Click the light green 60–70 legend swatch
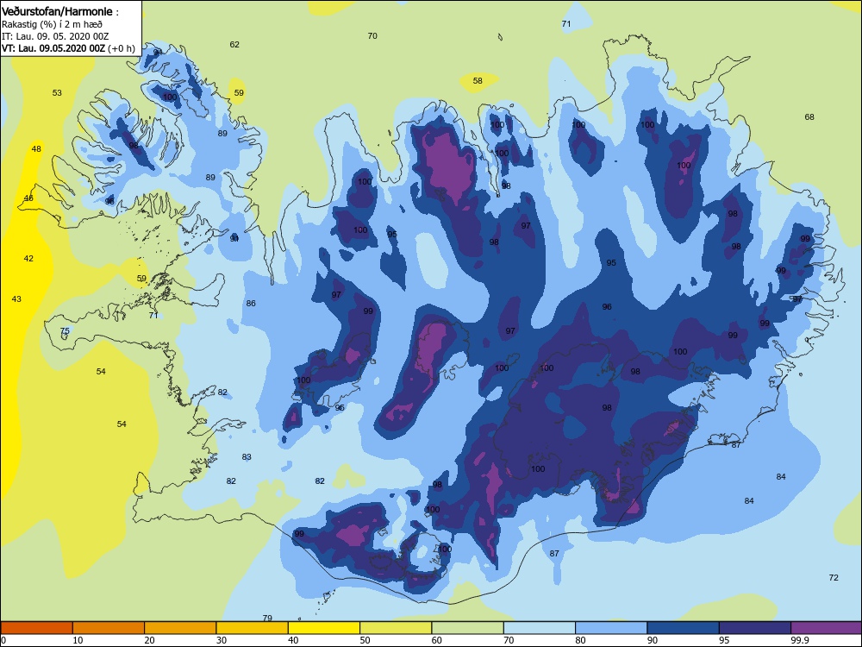Viewport: 862px width, 647px height. 468,628
